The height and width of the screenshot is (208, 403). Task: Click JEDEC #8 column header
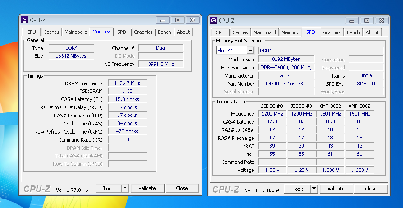(x=272, y=106)
